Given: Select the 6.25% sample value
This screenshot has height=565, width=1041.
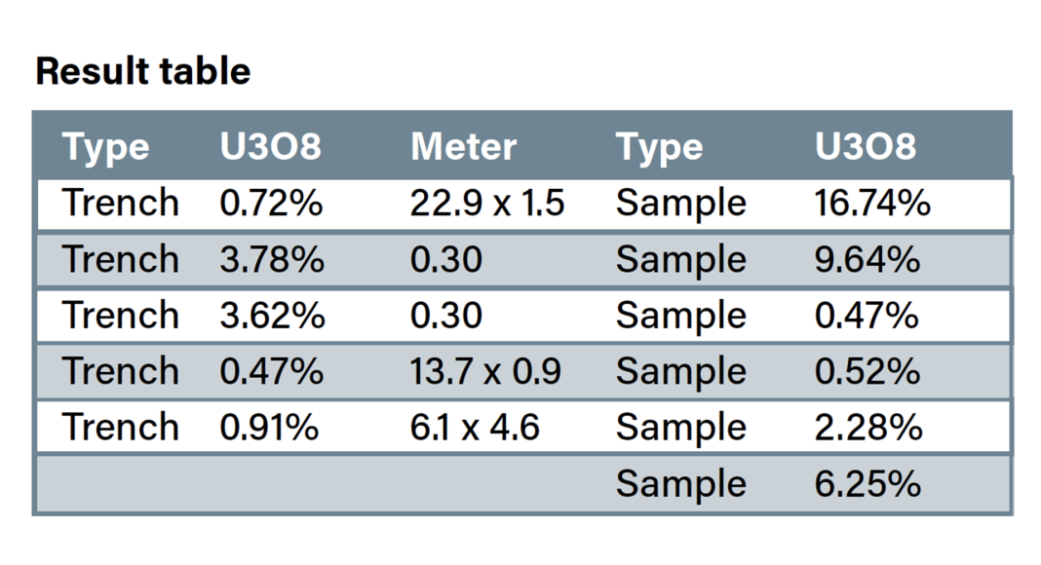Looking at the screenshot, I should [867, 484].
